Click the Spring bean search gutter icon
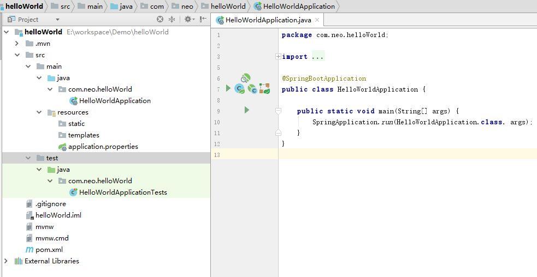Viewport: 537px width, 277px height. pos(245,79)
